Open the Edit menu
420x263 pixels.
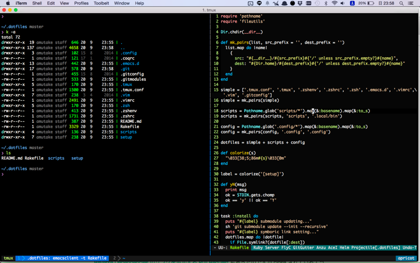(51, 3)
